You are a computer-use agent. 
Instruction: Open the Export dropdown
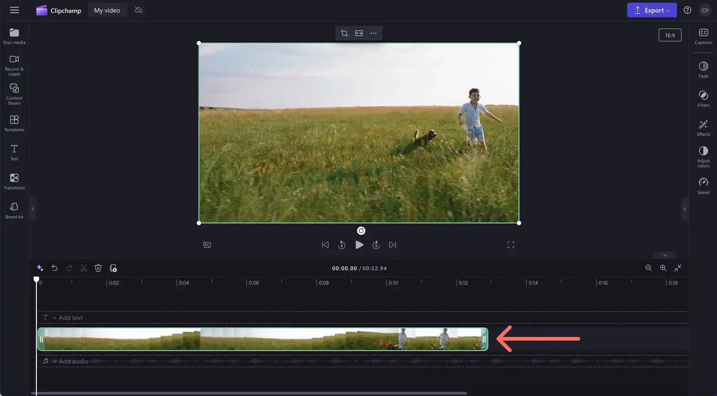(652, 10)
